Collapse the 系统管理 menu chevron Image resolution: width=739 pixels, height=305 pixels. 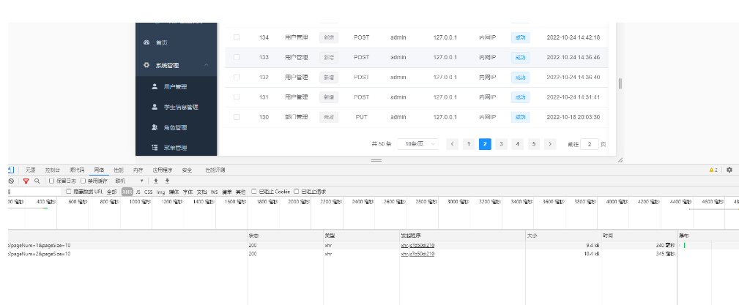pos(207,65)
